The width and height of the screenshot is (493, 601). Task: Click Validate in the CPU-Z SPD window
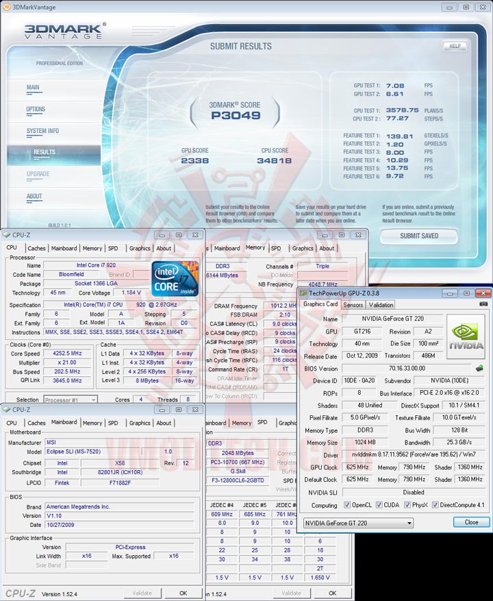[291, 593]
